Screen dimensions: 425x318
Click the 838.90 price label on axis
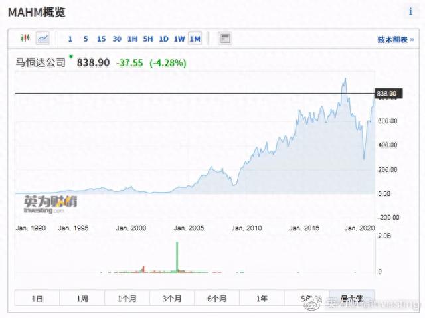[x=386, y=94]
